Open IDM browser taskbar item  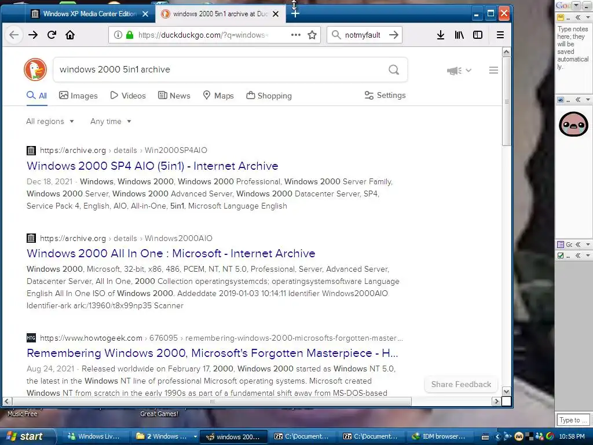point(439,437)
